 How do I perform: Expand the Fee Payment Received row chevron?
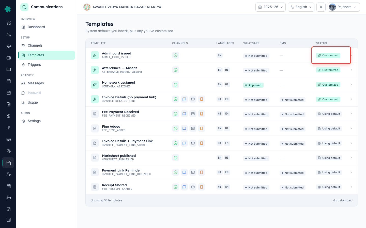tap(351, 114)
